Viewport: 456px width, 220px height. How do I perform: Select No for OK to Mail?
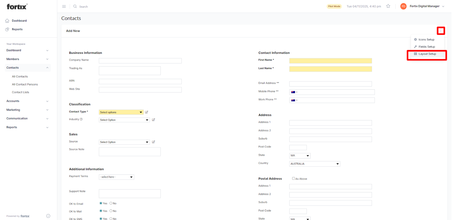tap(111, 211)
